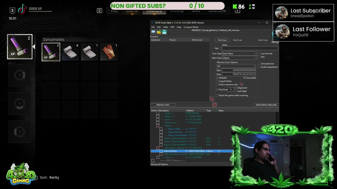Enable Speedhack checkbox

259,67
